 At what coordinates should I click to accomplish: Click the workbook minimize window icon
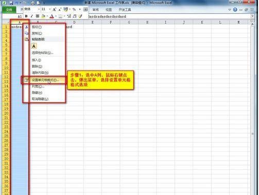[241, 10]
